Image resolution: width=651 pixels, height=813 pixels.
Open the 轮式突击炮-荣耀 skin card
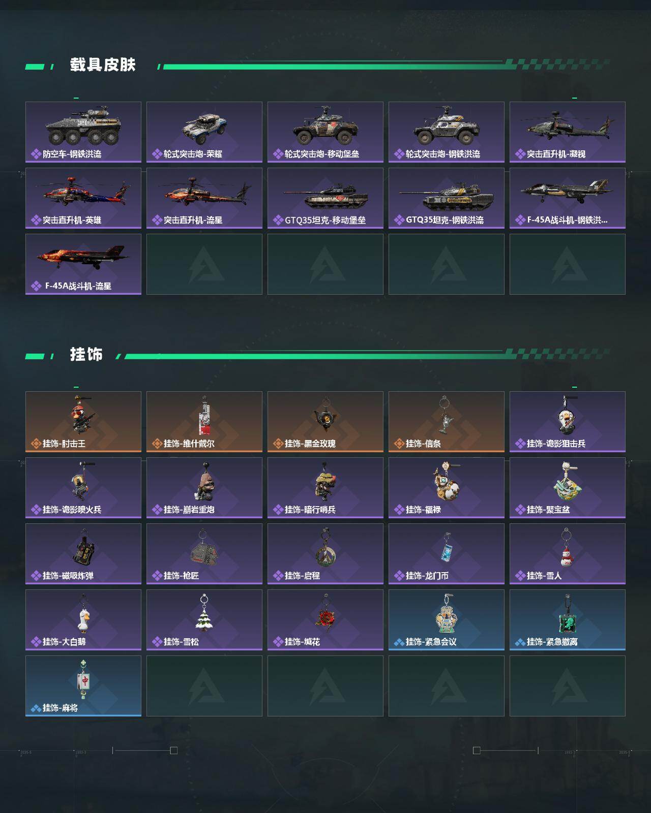204,132
